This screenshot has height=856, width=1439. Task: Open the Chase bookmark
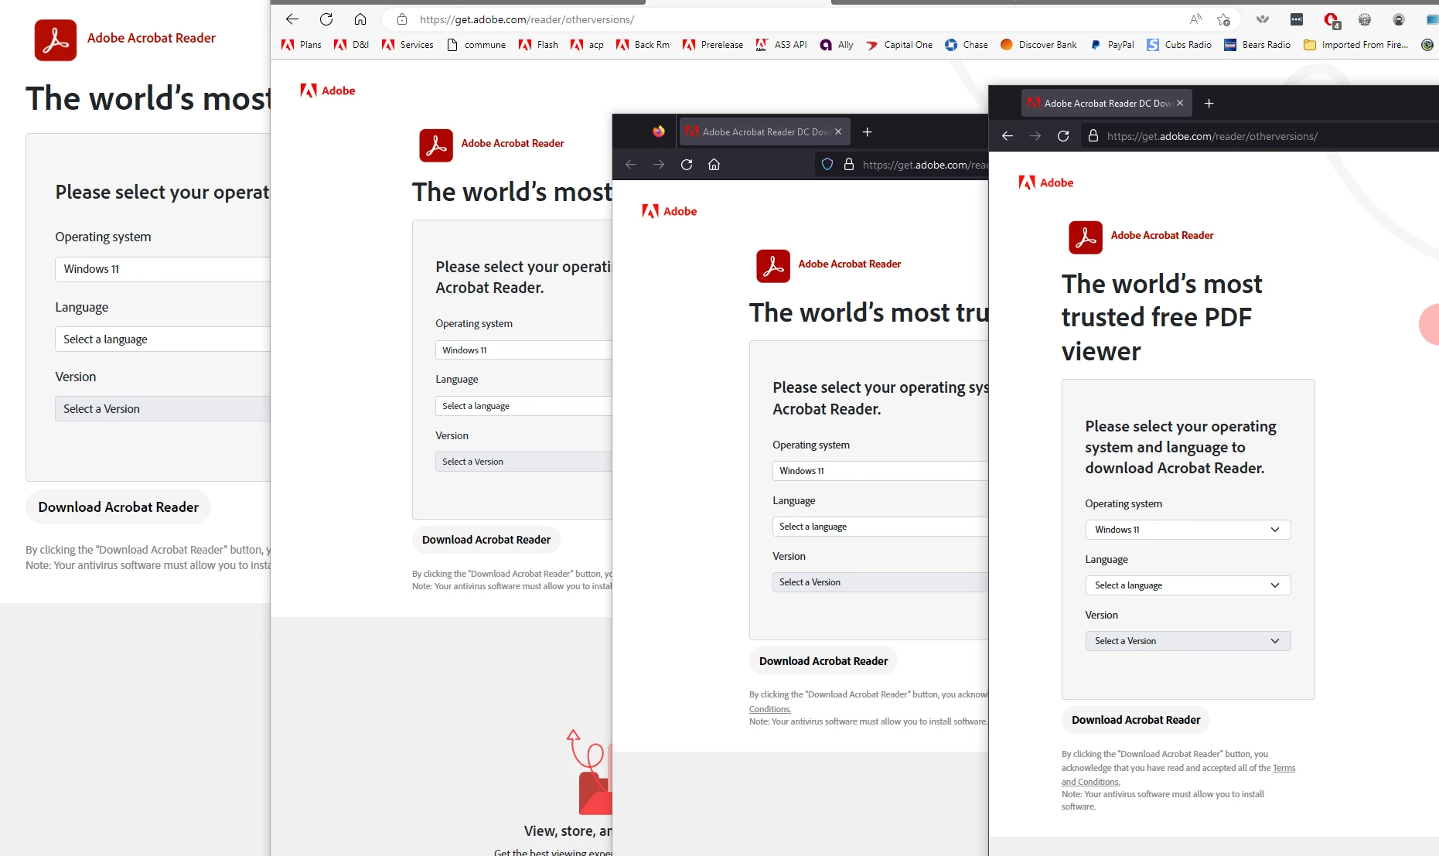[967, 45]
